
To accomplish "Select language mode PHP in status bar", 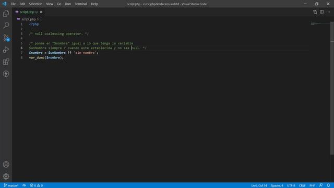I will coord(312,185).
